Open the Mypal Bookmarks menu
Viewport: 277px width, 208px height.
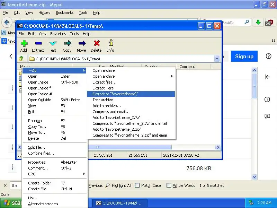(x=64, y=12)
